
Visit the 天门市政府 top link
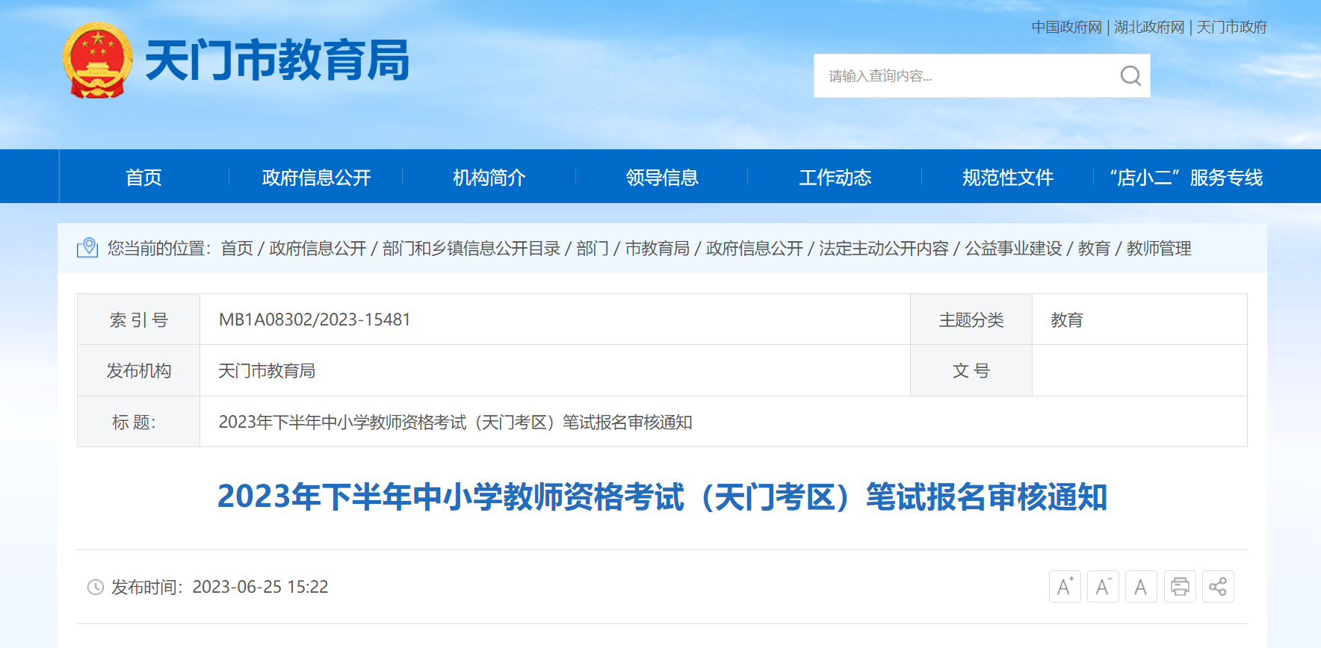coord(1232,28)
